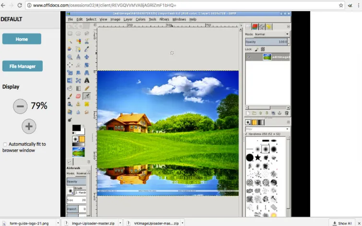The height and width of the screenshot is (226, 362).
Task: Click the File Manager button
Action: coord(23,66)
